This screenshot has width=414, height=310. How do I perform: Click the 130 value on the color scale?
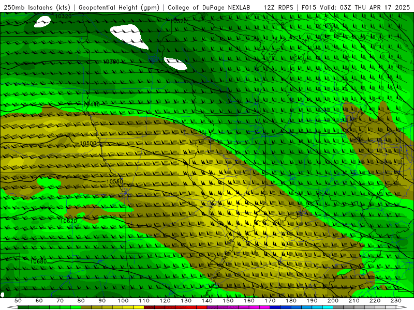tap(186, 301)
